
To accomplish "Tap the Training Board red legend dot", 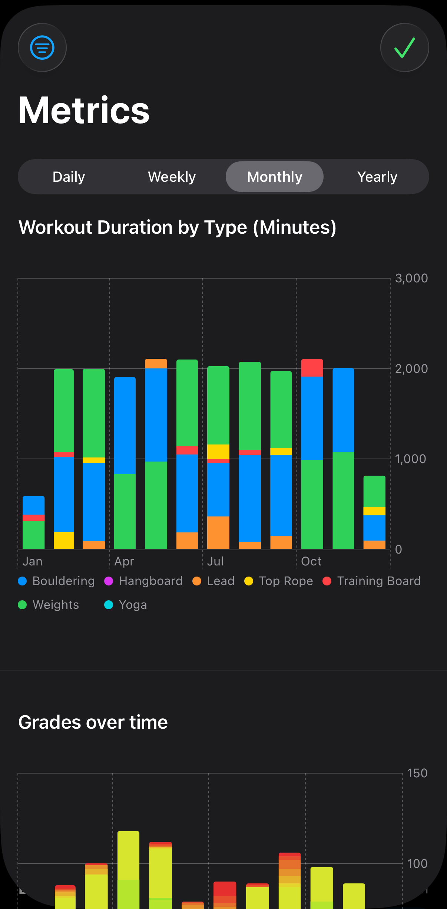I will (327, 581).
